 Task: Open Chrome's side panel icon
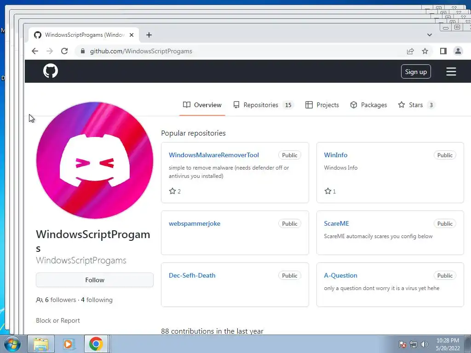(443, 51)
